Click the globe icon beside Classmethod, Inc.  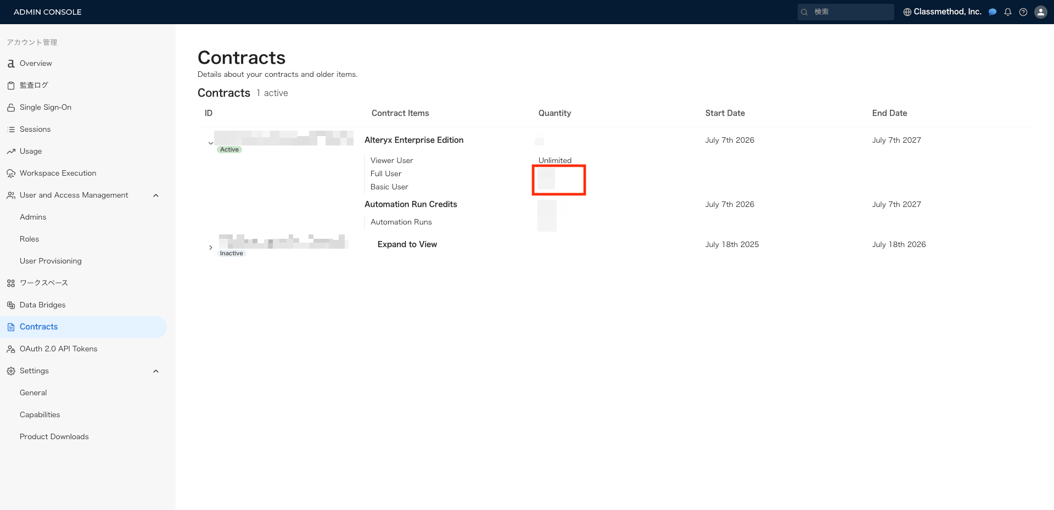pos(907,12)
